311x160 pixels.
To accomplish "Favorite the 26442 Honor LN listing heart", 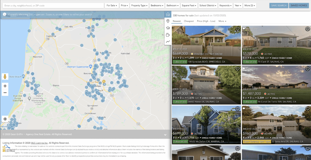I will pos(237,69).
